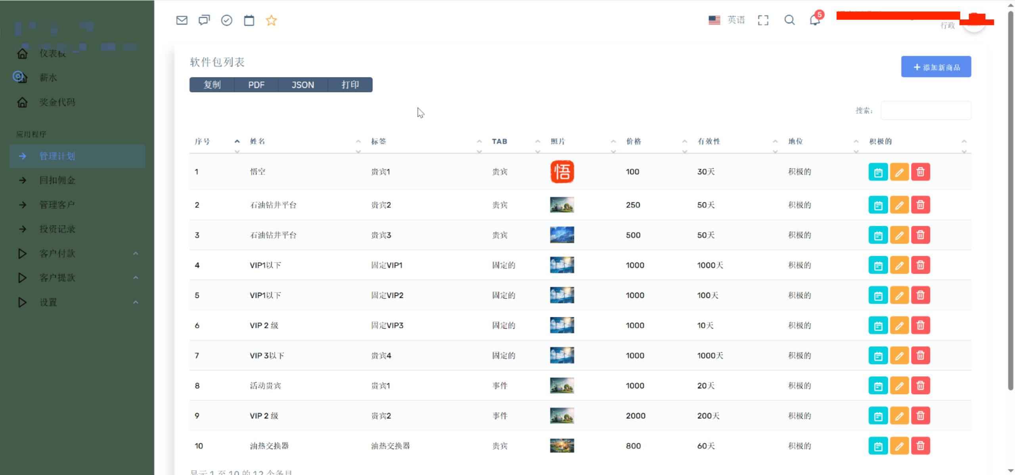Click the magnifier search icon in header
Screen dimensions: 1015x475
point(789,20)
